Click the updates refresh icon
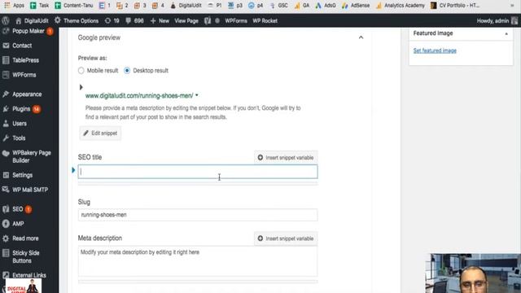The height and width of the screenshot is (293, 521). pos(107,20)
